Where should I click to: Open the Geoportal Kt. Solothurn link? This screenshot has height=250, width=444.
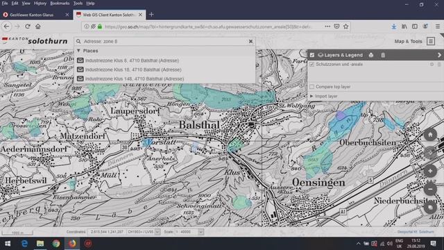416,232
